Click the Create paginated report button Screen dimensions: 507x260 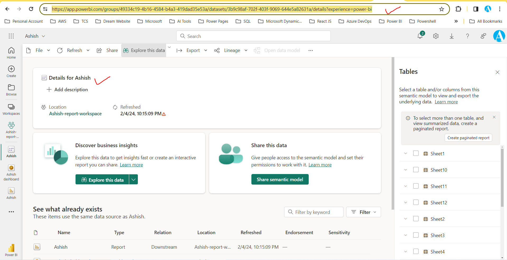click(468, 138)
